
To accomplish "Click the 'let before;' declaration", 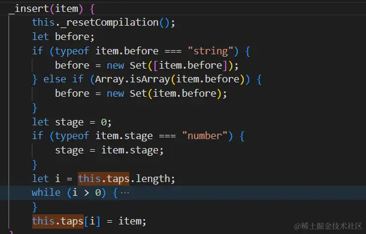I will pos(63,37).
